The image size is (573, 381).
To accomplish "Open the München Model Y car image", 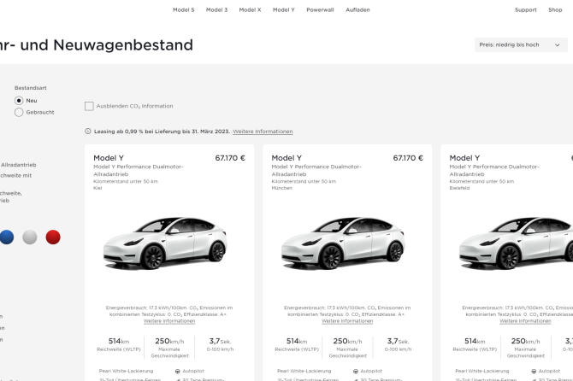I will pyautogui.click(x=344, y=243).
